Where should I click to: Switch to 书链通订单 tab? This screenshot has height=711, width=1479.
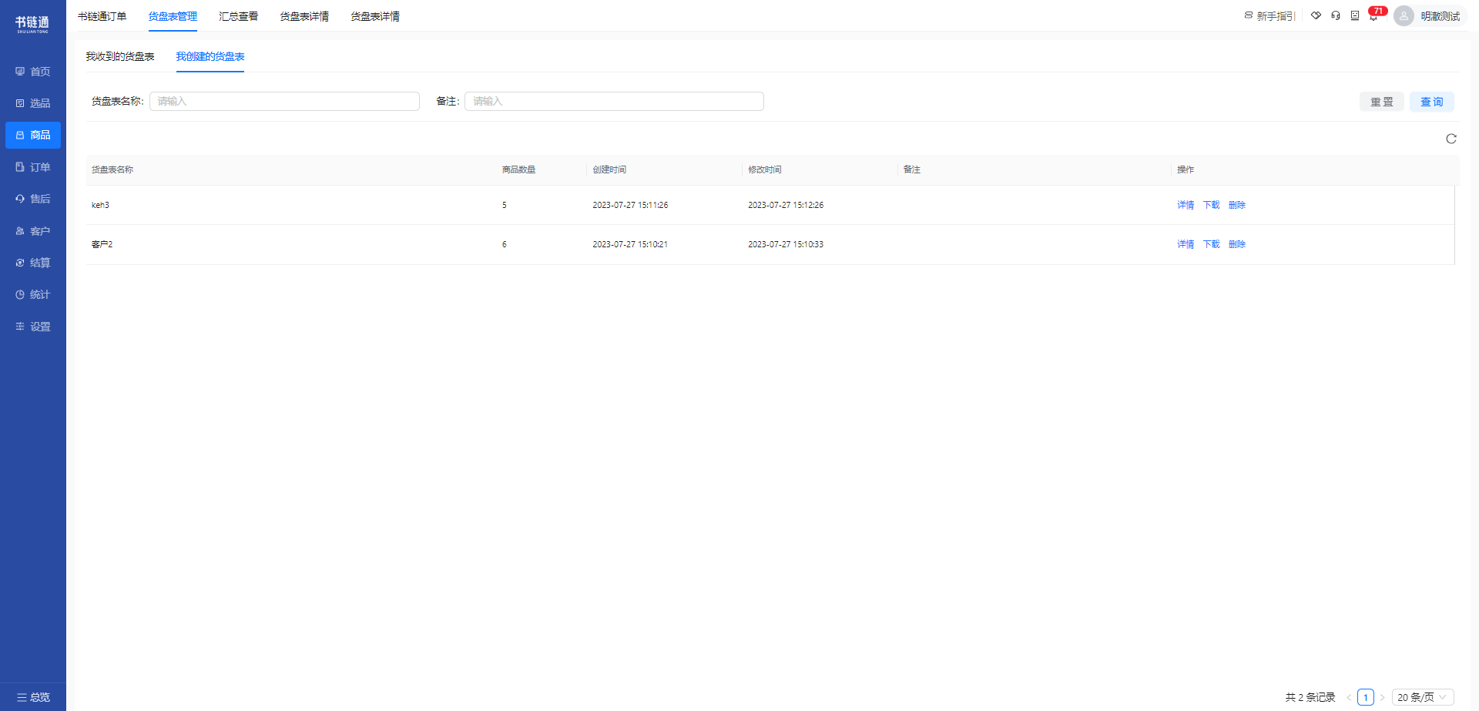102,16
